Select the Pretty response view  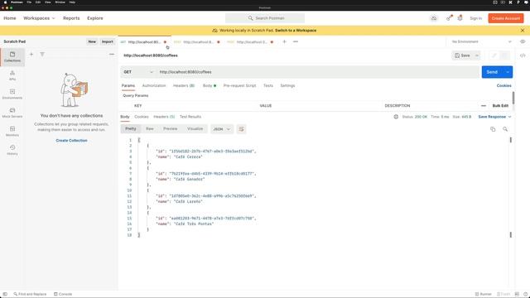click(x=131, y=129)
